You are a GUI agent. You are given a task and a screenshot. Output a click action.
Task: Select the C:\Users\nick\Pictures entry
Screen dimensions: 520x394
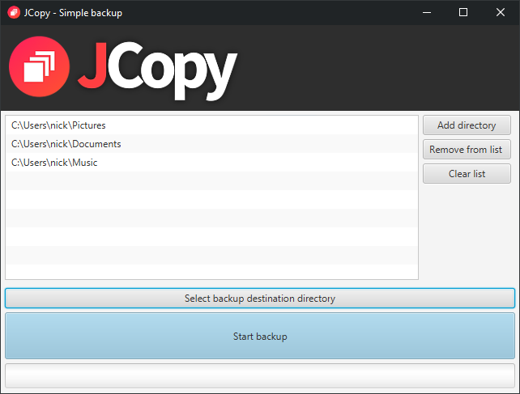(x=211, y=125)
